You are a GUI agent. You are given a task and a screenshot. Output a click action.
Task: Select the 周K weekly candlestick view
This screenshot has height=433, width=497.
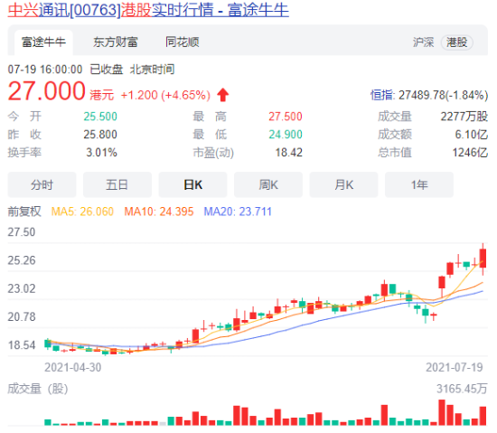[x=268, y=184]
